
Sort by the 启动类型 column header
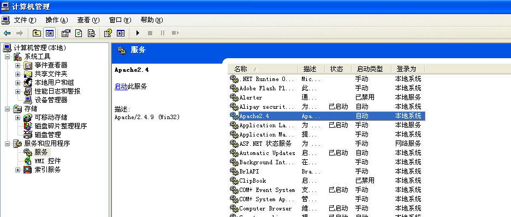pyautogui.click(x=371, y=69)
